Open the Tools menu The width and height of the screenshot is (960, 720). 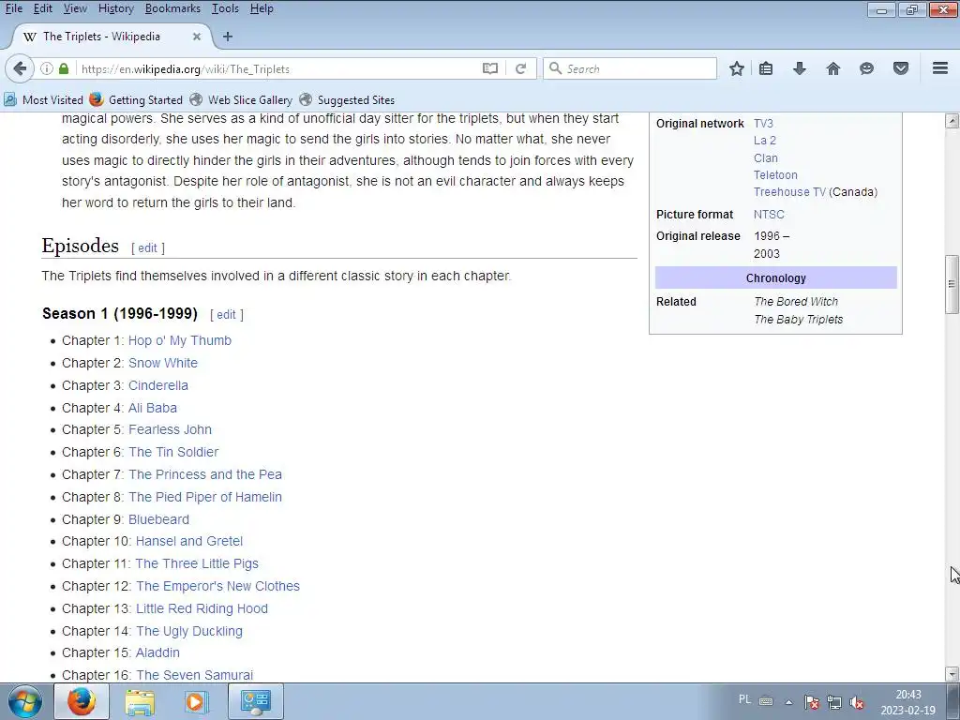(x=225, y=8)
